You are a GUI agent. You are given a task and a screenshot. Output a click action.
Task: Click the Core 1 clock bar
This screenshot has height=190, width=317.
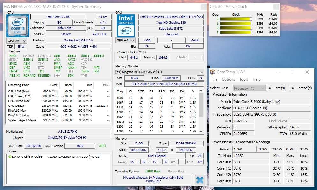pos(236,24)
